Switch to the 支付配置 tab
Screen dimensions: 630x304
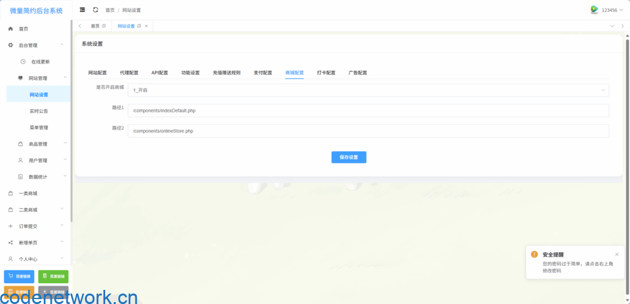[263, 72]
